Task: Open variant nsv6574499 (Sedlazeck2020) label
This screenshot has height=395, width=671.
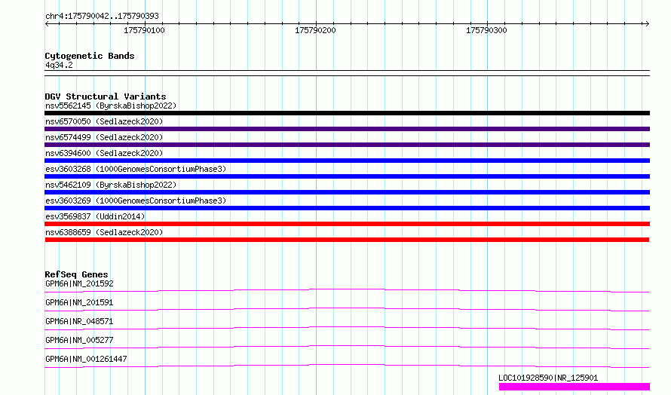Action: pos(104,137)
